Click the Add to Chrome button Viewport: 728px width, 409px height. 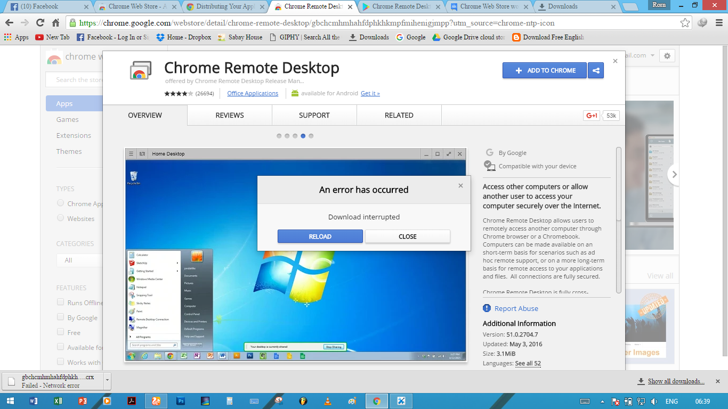point(545,70)
